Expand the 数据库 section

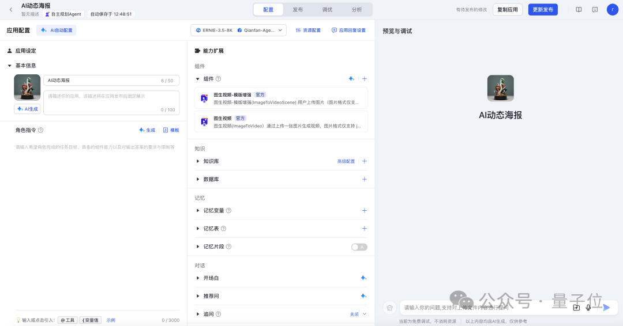coord(197,179)
